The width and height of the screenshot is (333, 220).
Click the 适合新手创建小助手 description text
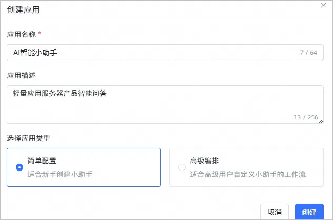pos(60,174)
